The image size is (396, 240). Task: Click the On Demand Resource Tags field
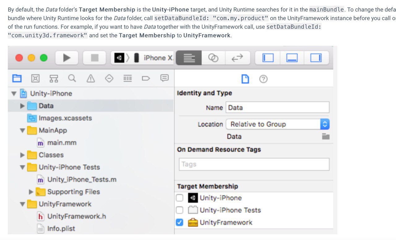(254, 164)
